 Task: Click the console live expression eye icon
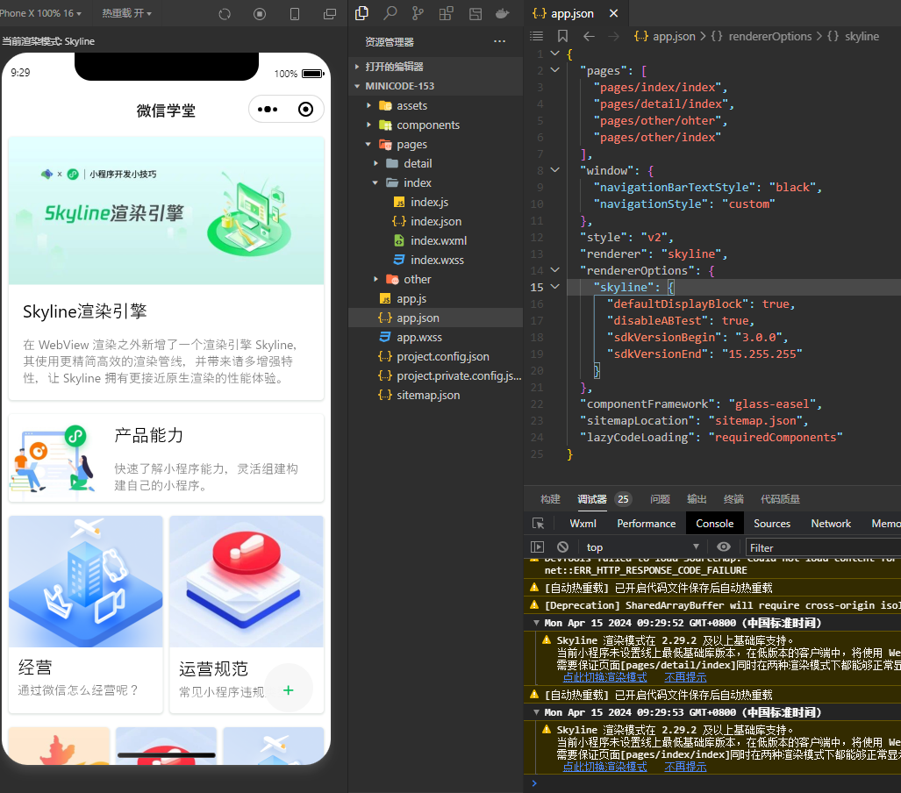(x=724, y=547)
